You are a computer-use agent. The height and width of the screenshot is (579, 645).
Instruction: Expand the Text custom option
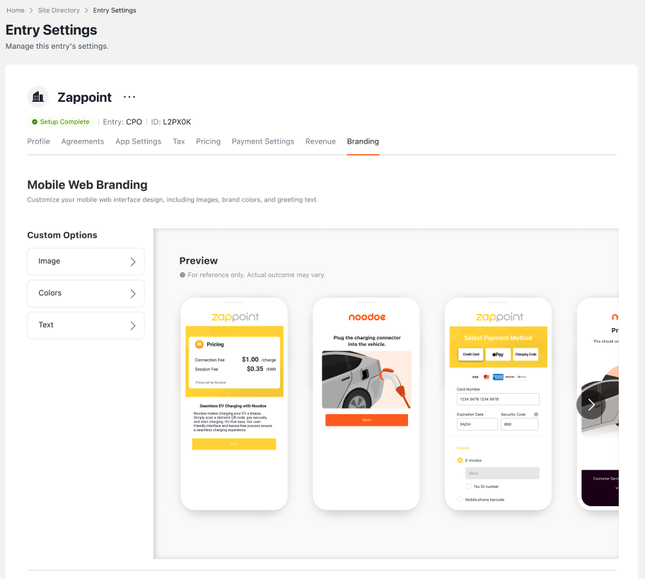[x=86, y=325]
